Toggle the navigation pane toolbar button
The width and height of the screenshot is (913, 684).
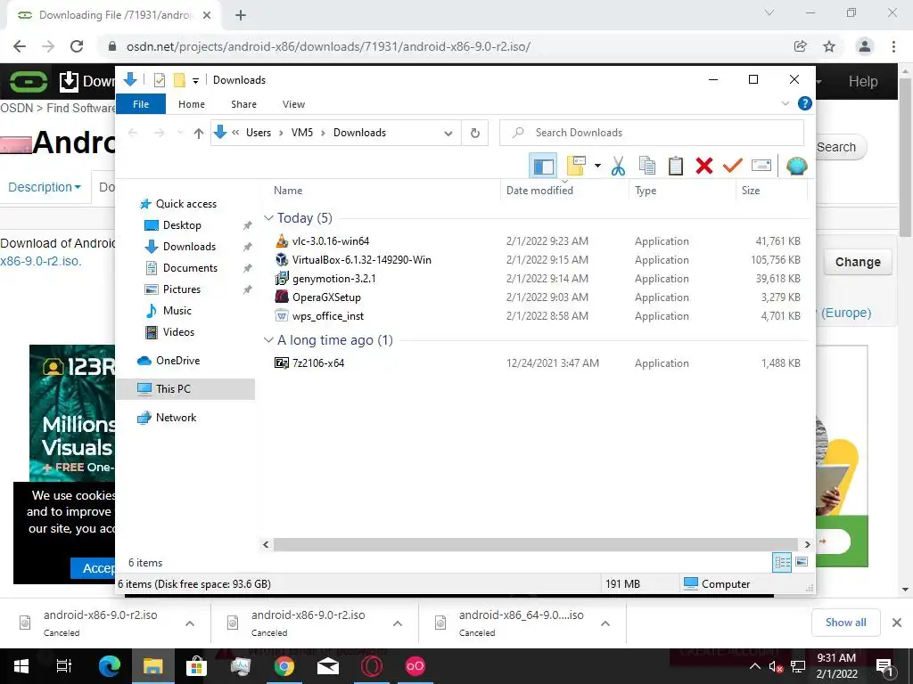coord(543,167)
